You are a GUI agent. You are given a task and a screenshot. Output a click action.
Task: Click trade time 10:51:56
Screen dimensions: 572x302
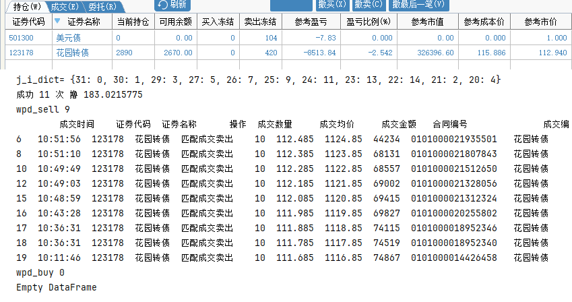59,139
